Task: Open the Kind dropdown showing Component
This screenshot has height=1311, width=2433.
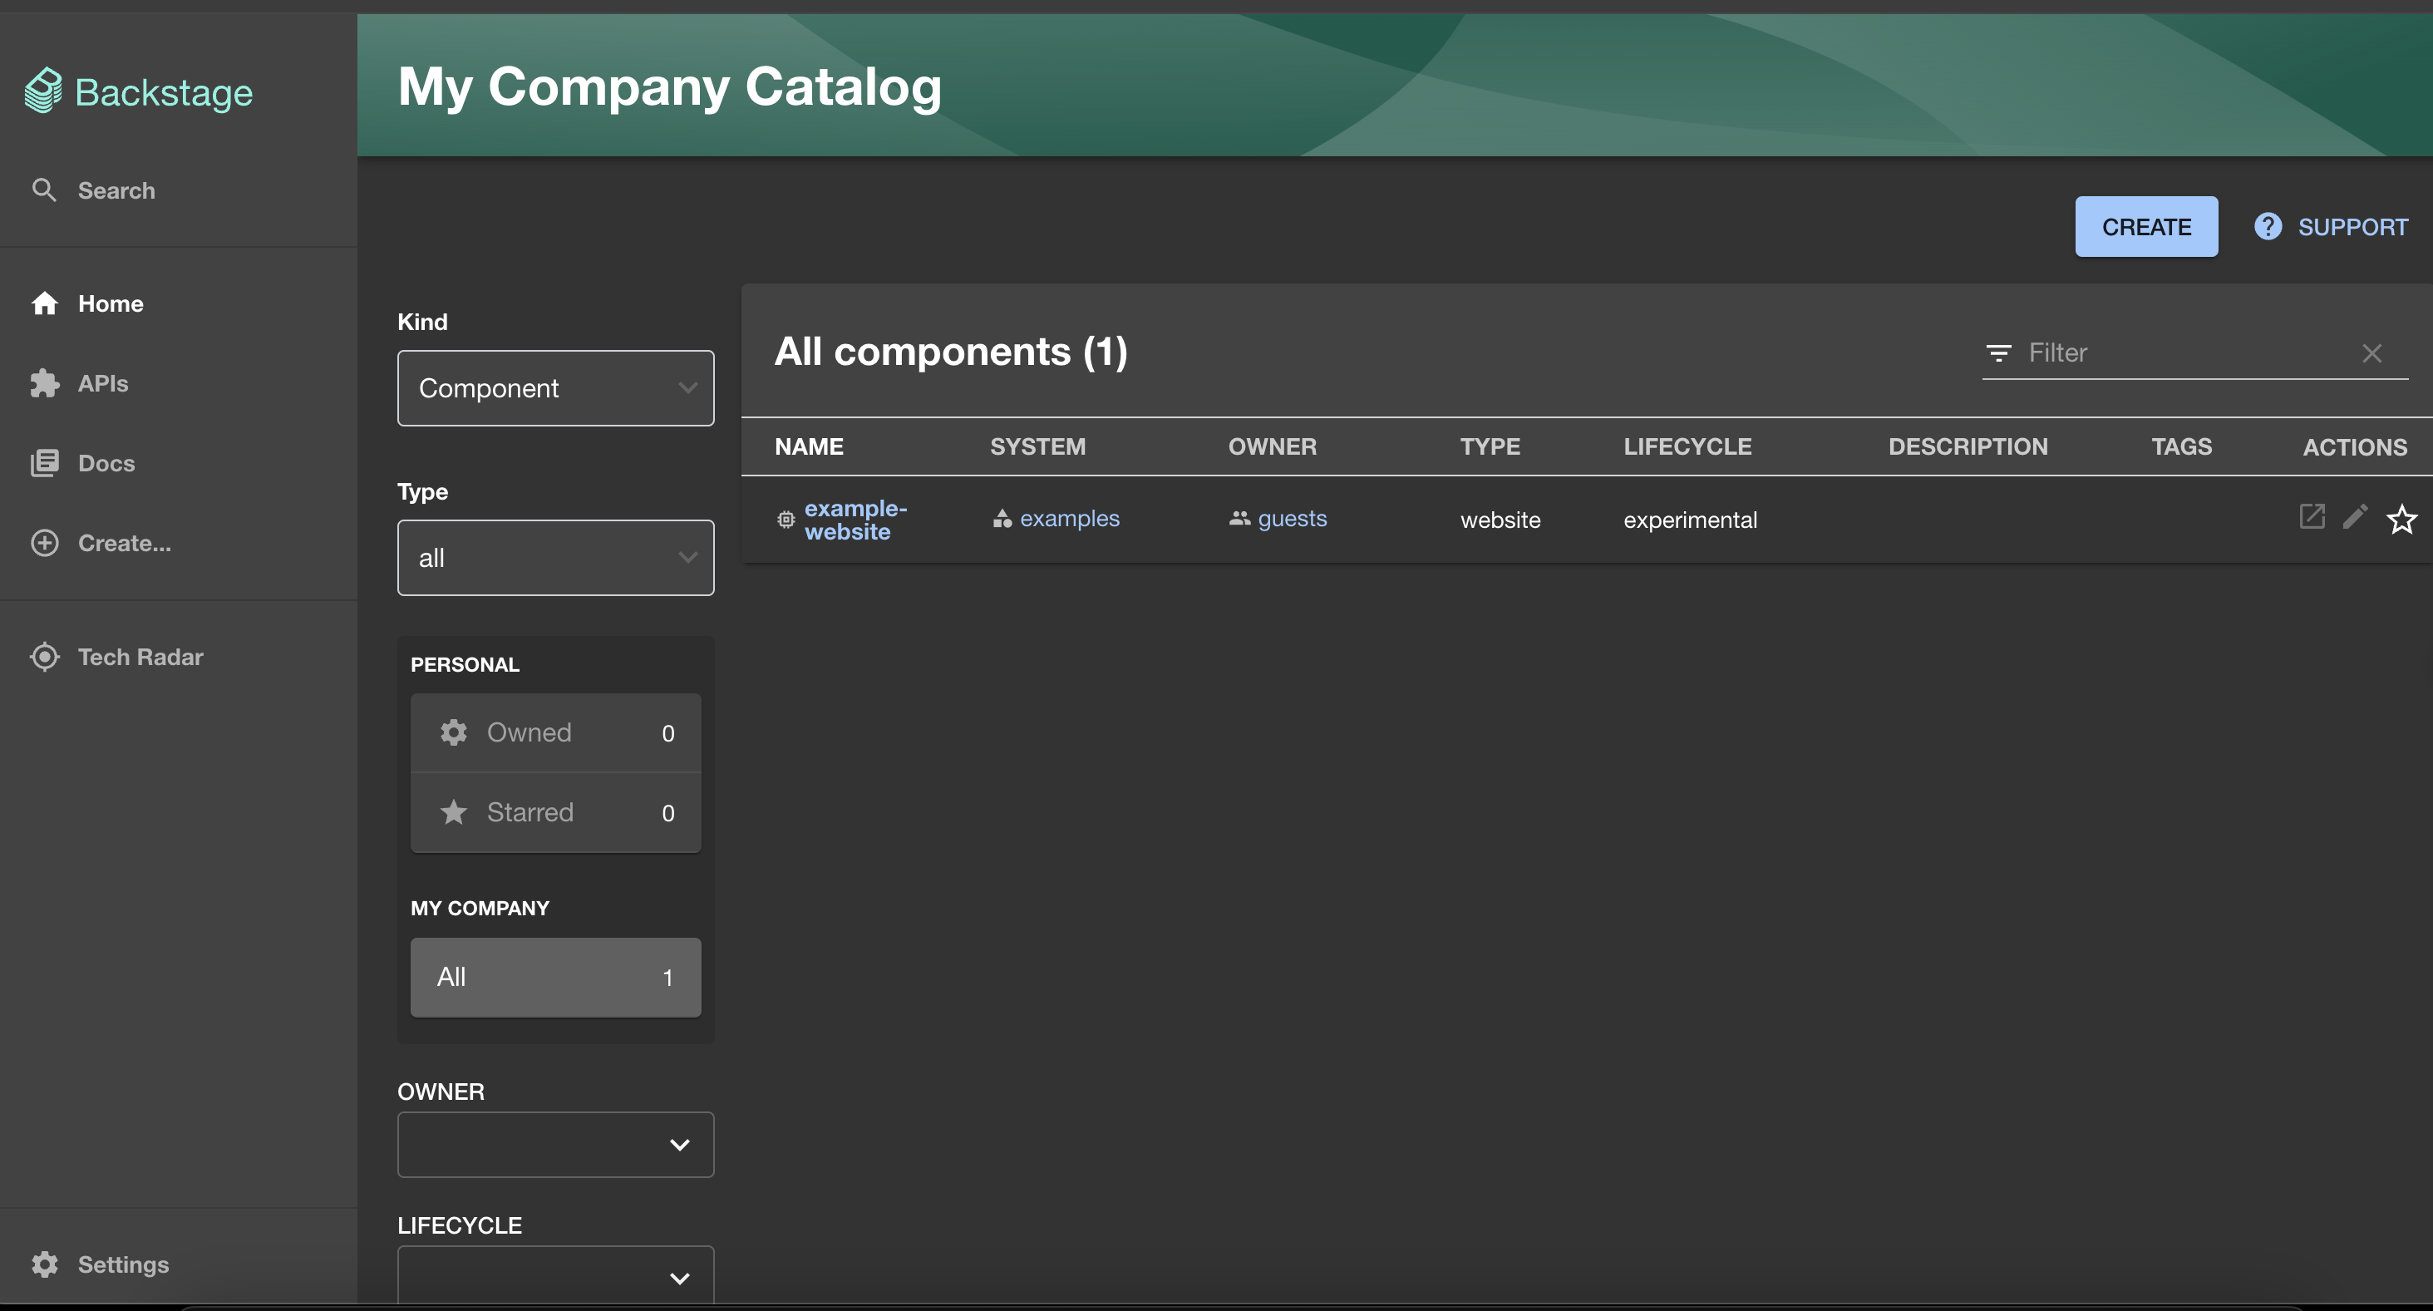Action: (x=555, y=388)
